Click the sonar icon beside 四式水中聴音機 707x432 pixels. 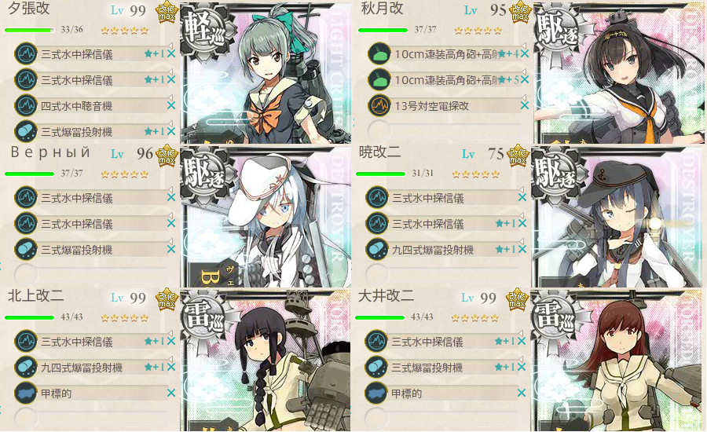pos(26,105)
